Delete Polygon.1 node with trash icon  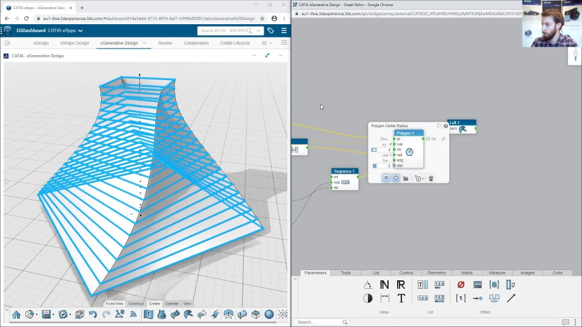pyautogui.click(x=431, y=178)
